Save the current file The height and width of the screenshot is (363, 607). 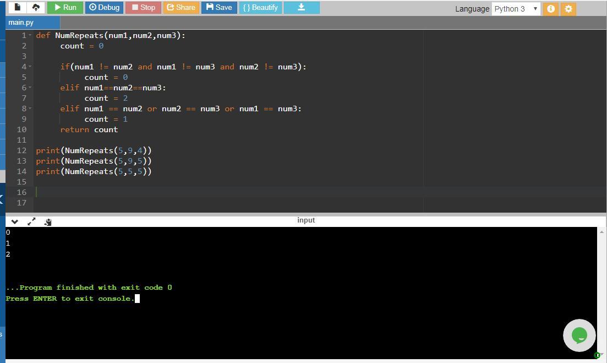[x=218, y=7]
